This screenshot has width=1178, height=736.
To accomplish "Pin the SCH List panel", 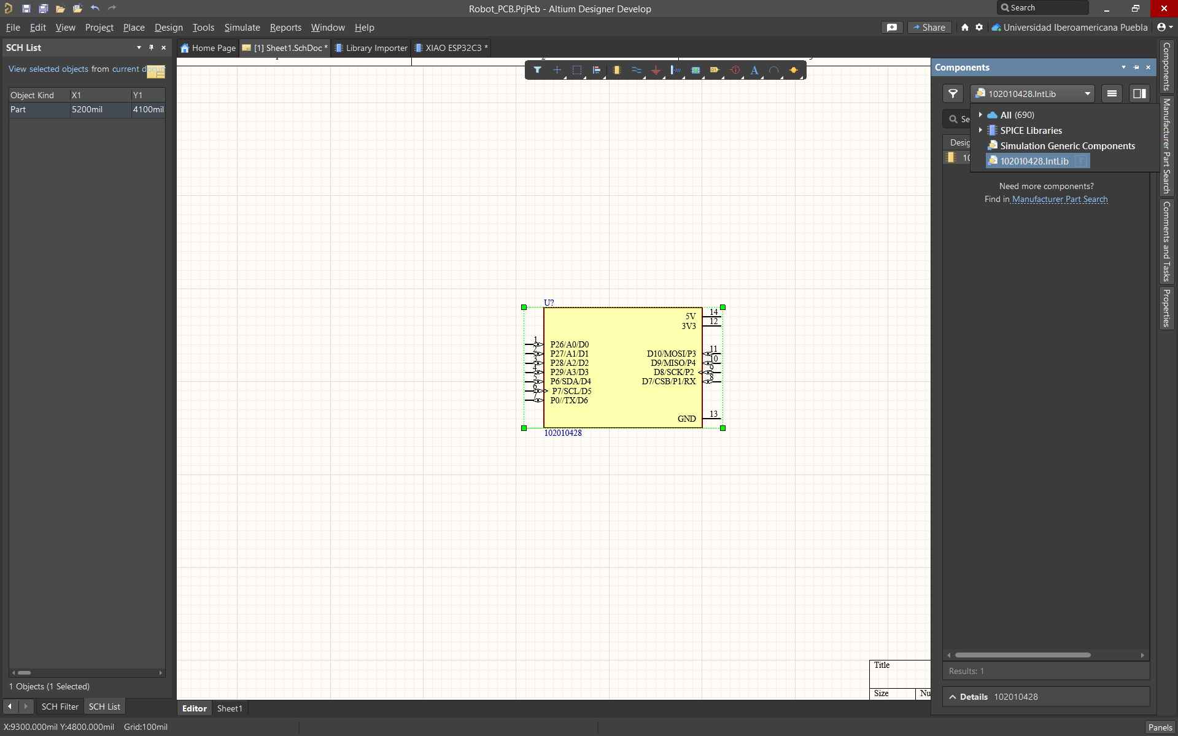I will 151,47.
